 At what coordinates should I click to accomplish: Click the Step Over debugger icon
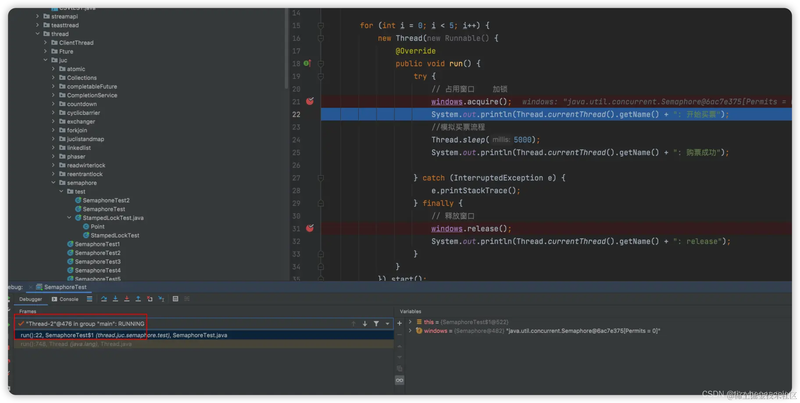click(104, 299)
